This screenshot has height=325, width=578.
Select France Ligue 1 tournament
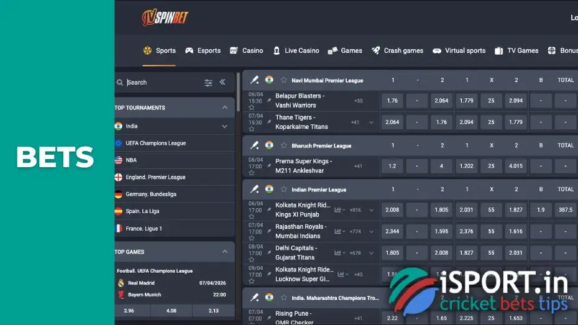(174, 229)
